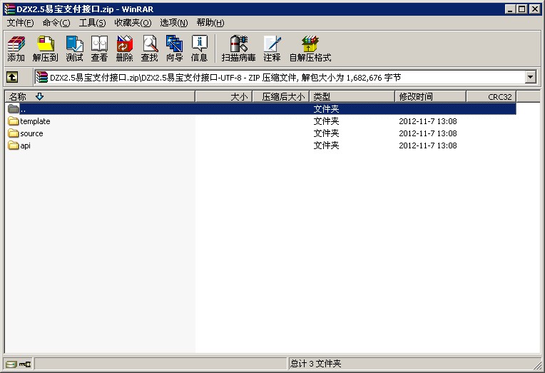Click the parent folder ".." icon

point(14,109)
